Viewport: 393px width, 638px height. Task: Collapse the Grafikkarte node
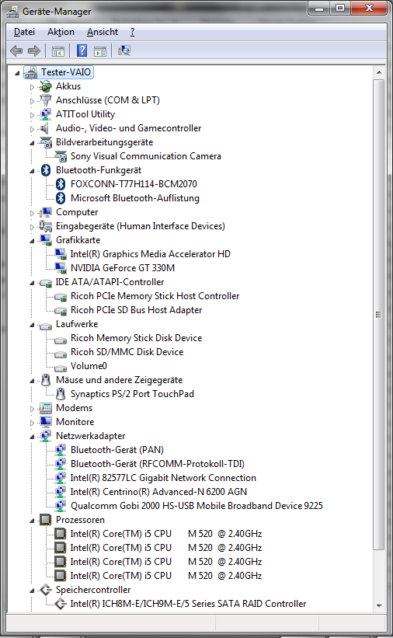tap(32, 241)
